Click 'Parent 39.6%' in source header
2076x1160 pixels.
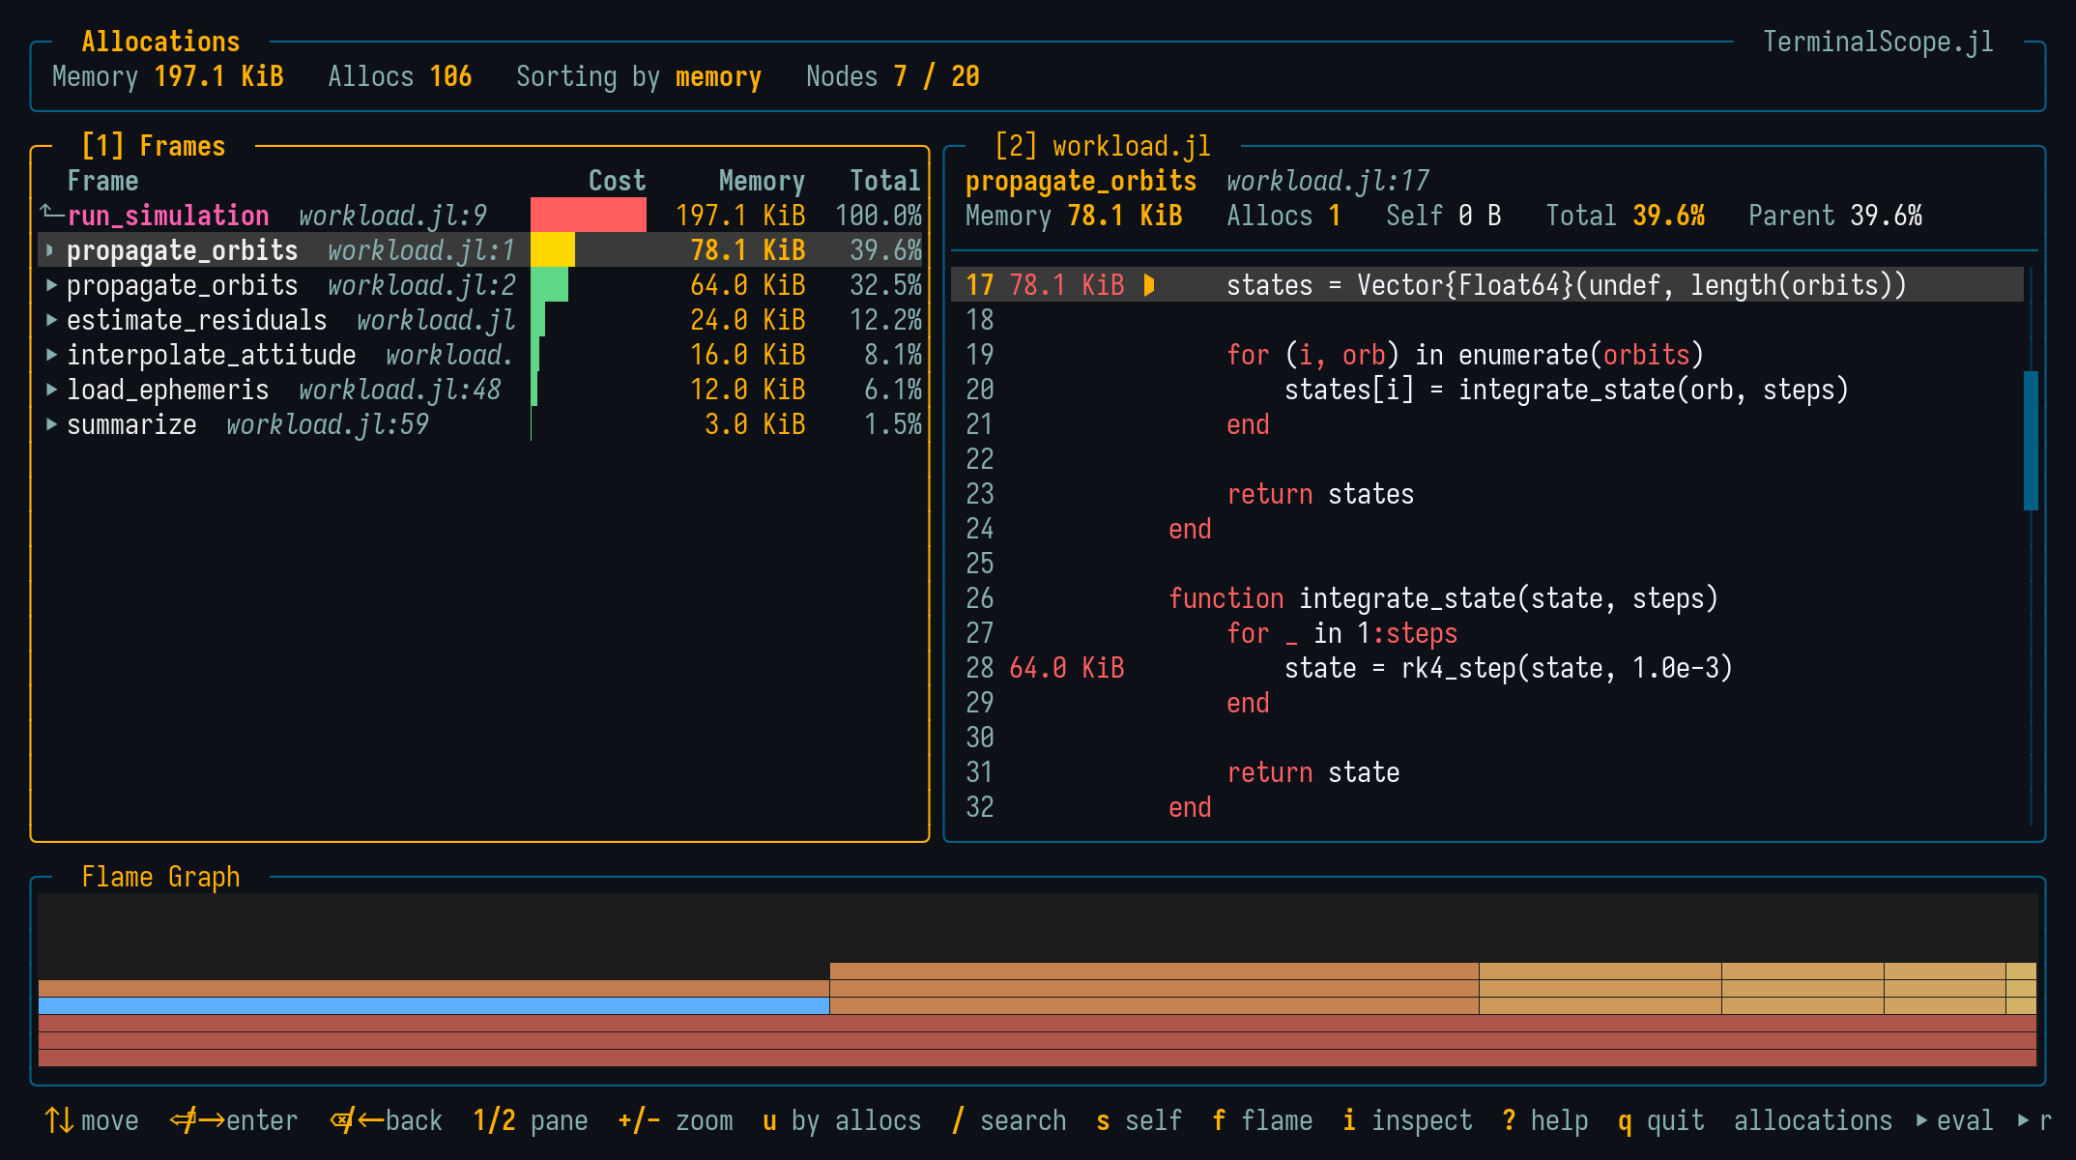1835,216
